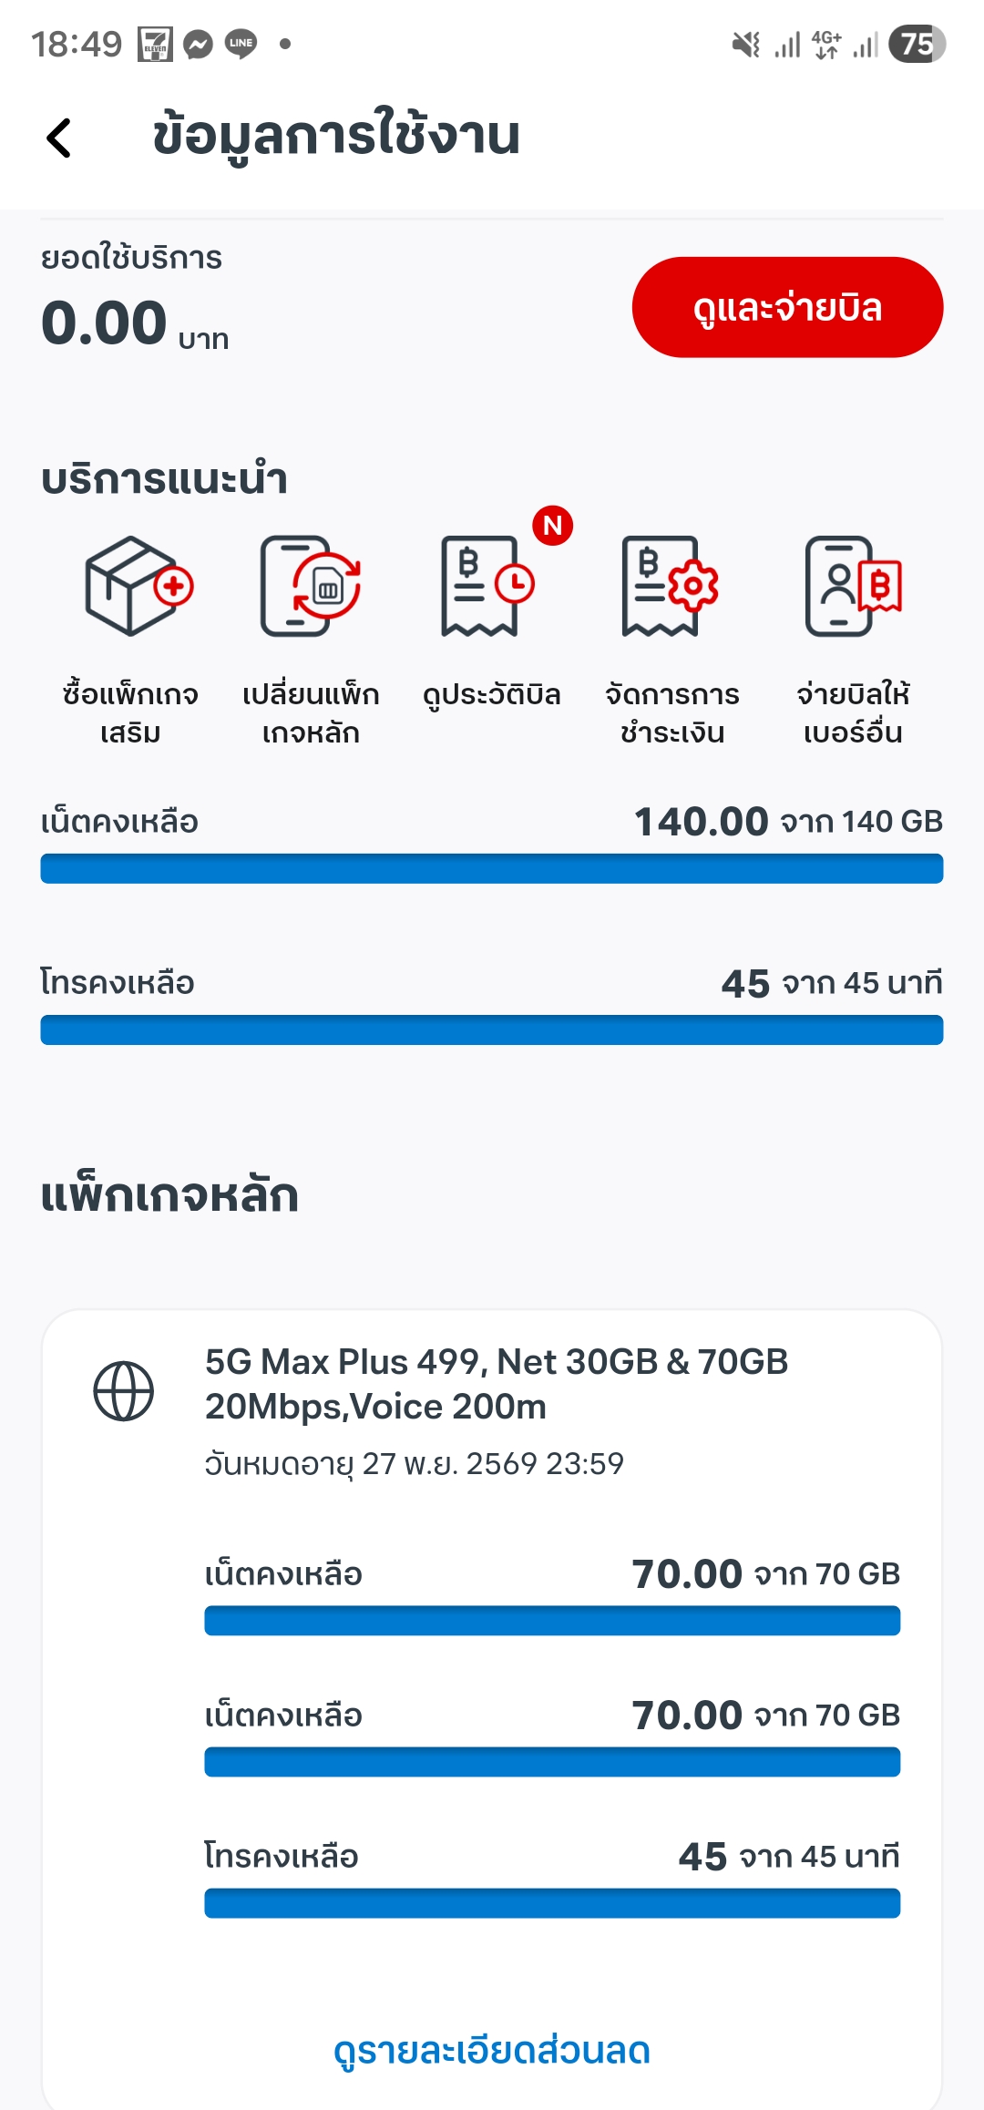Tap the battery indicator showing 75
The height and width of the screenshot is (2110, 984).
pos(917,44)
